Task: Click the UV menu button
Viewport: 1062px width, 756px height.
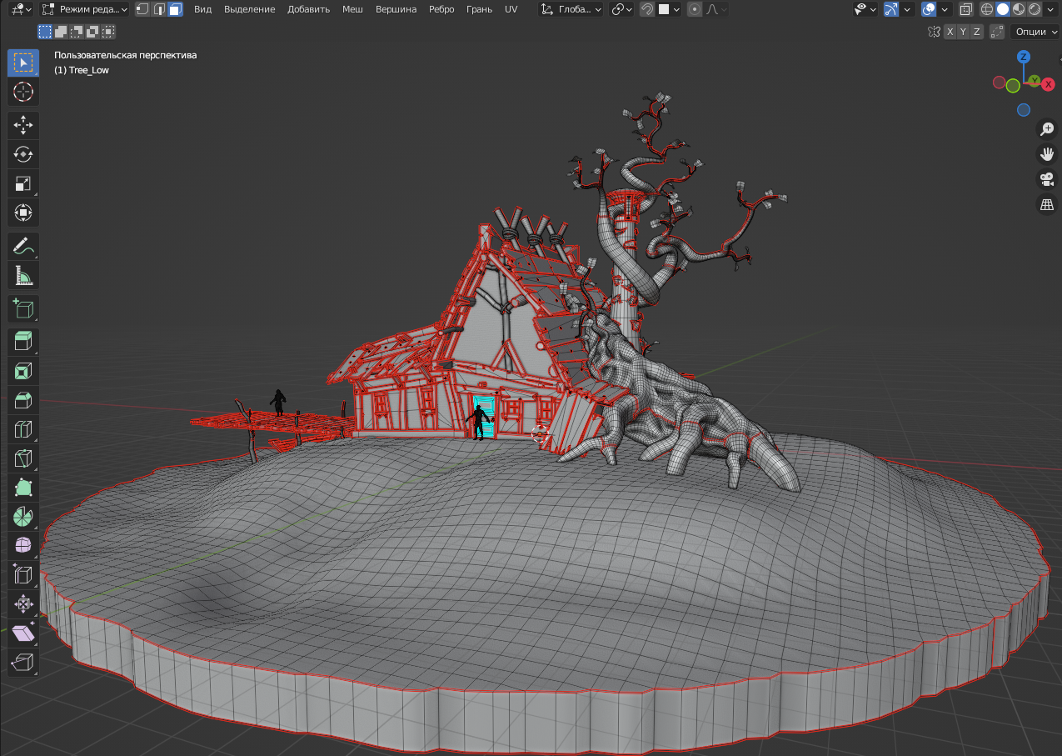Action: 511,9
